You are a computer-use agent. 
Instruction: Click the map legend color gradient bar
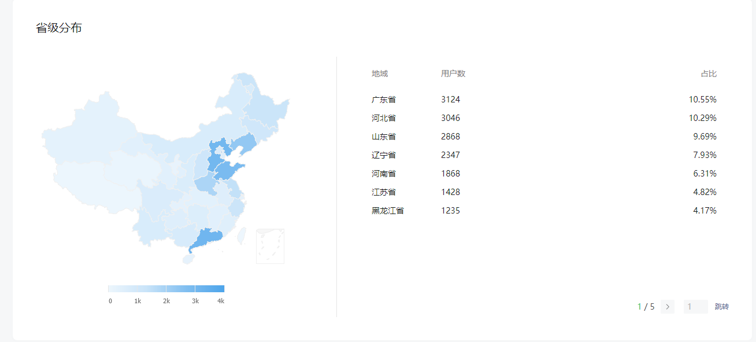166,289
